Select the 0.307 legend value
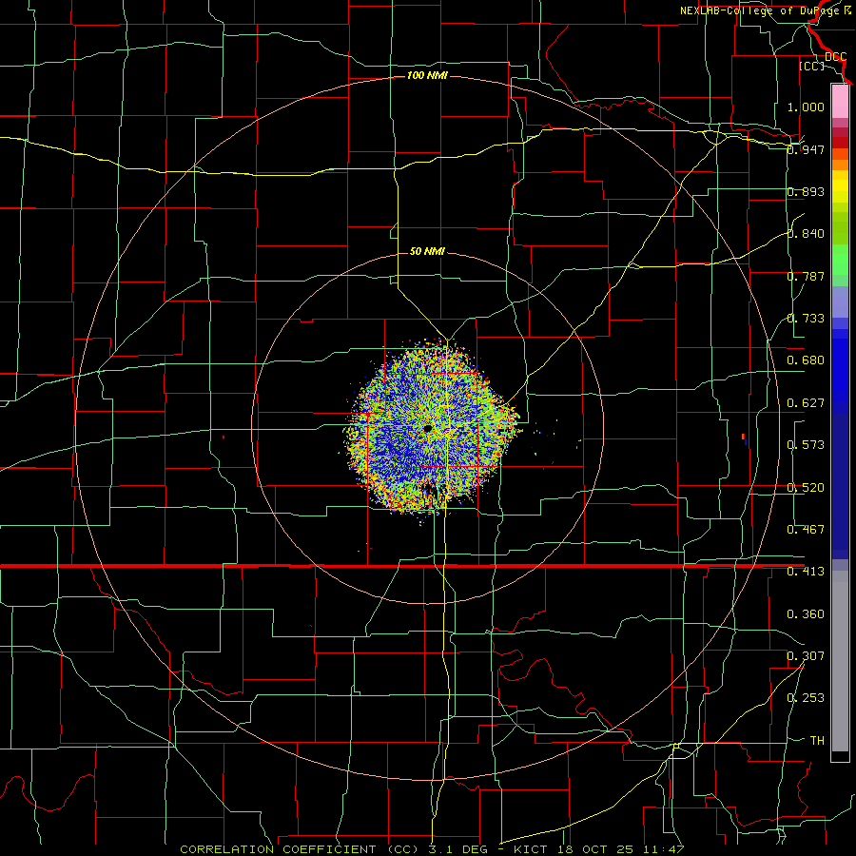The width and height of the screenshot is (856, 856). click(x=806, y=656)
